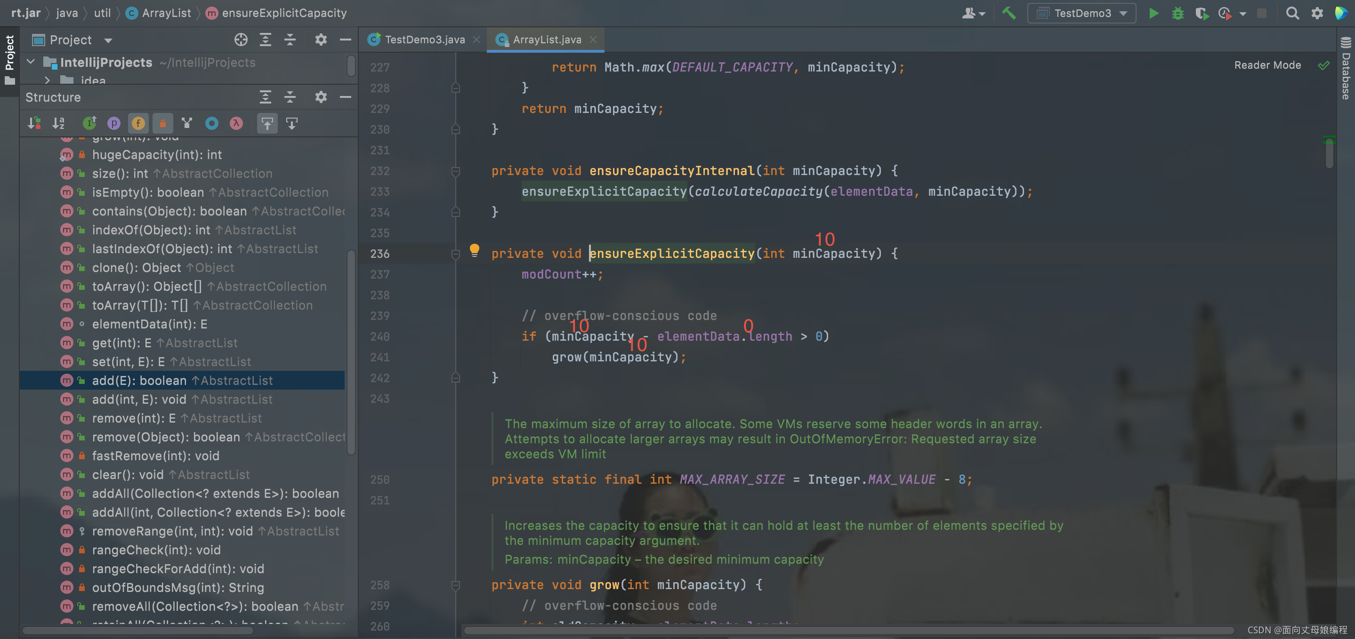Open Search Everywhere magnifier icon
The width and height of the screenshot is (1355, 639).
[x=1292, y=13]
